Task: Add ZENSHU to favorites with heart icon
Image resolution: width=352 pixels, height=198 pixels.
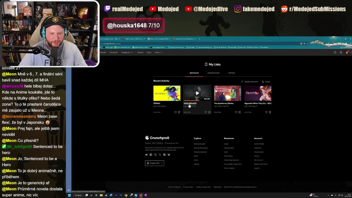Action: (x=175, y=112)
